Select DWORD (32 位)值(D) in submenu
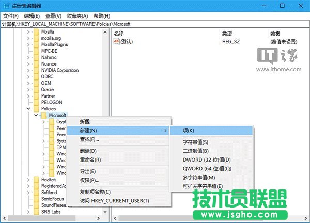The height and width of the screenshot is (223, 310). pos(211,160)
